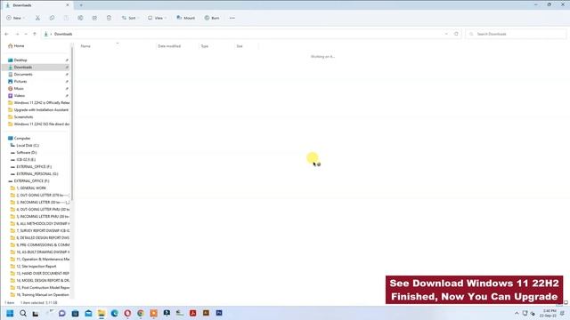Open Upgrade with Installation Assistant folder

pyautogui.click(x=41, y=109)
